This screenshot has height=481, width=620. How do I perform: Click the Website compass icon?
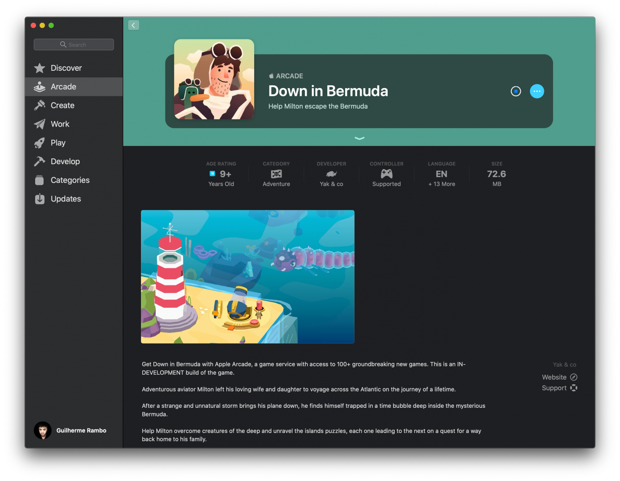(x=574, y=377)
